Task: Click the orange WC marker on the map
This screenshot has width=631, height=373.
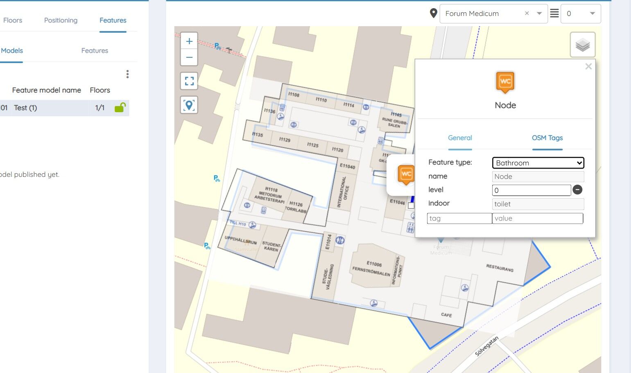Action: pyautogui.click(x=406, y=174)
